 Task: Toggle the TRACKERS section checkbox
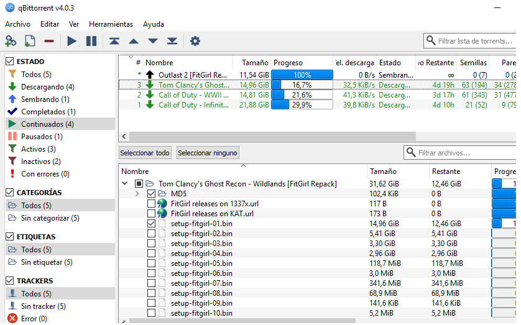10,281
